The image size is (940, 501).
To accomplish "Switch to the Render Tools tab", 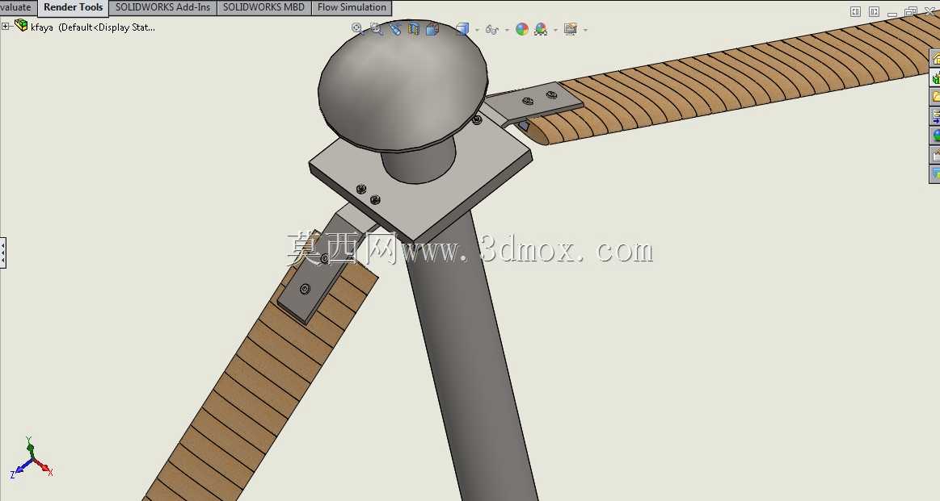I will coord(73,8).
